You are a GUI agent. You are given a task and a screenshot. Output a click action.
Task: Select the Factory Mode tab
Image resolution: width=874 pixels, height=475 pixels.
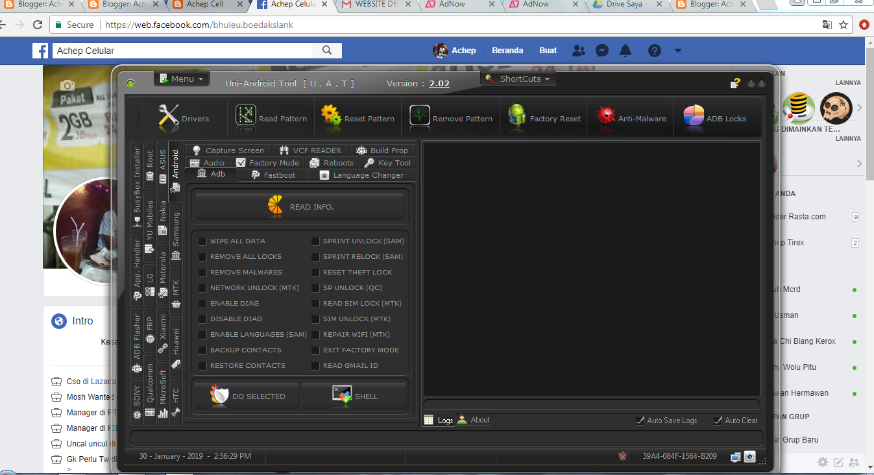[x=267, y=163]
